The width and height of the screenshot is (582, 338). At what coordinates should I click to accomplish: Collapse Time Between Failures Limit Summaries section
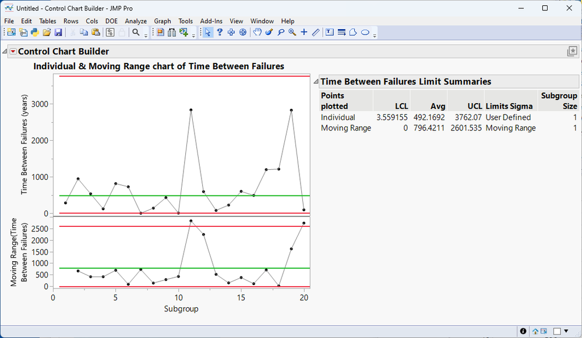coord(316,81)
